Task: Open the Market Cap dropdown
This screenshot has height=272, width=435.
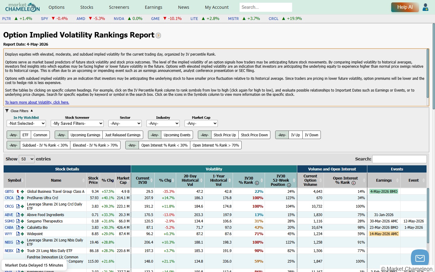Action: [x=201, y=123]
